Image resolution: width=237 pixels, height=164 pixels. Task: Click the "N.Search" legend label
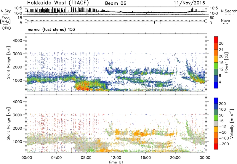pos(229,11)
